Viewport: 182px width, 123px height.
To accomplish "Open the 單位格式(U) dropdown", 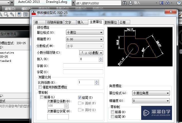I will [84, 33].
